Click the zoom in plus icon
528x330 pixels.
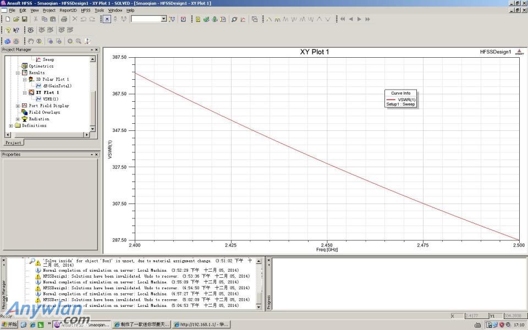(50, 41)
